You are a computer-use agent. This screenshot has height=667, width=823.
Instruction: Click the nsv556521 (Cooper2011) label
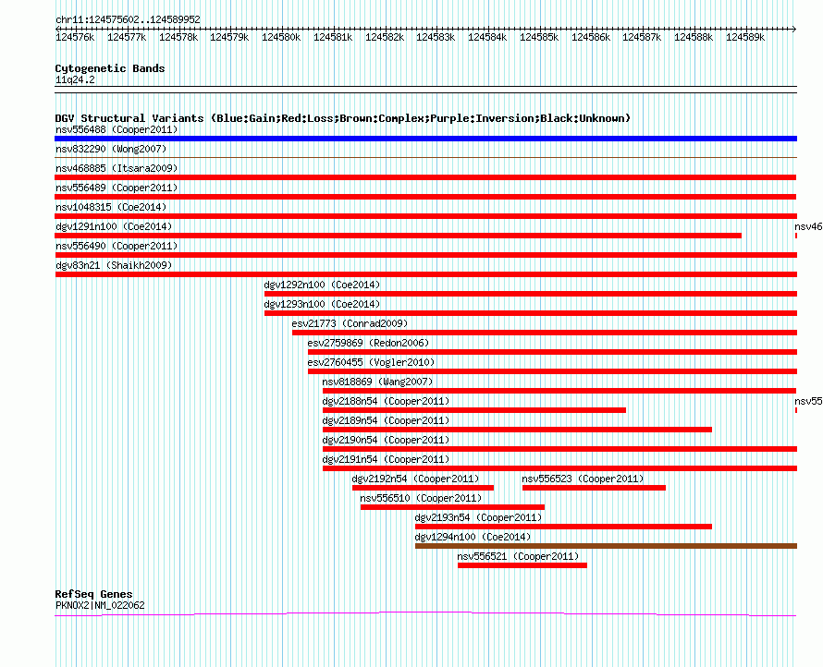(518, 556)
